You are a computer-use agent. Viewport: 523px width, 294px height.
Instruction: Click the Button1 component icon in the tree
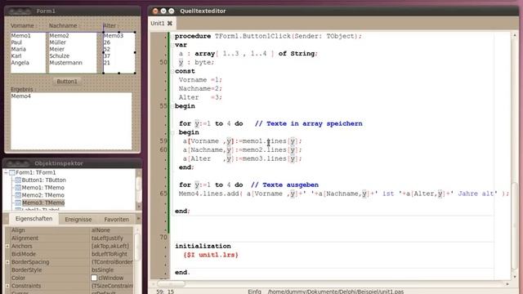[x=18, y=180]
